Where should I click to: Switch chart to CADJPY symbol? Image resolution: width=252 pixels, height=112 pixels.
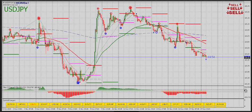tap(165, 104)
